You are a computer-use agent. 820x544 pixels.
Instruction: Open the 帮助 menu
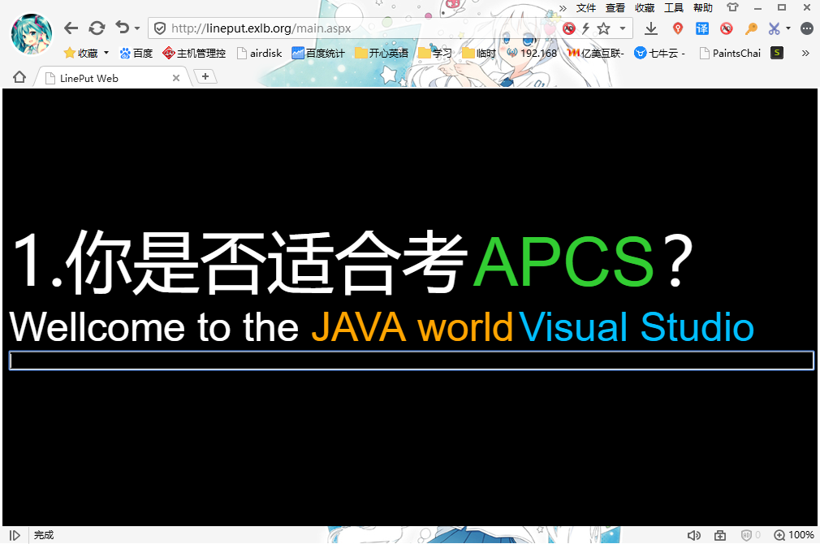tap(703, 8)
